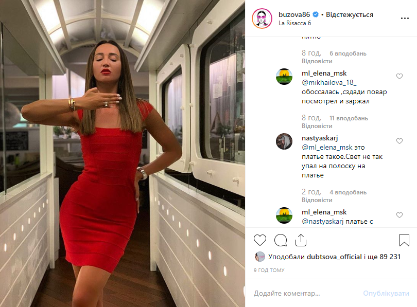Focus the 'Додайте коментар...' input field
The image size is (417, 307).
point(306,293)
